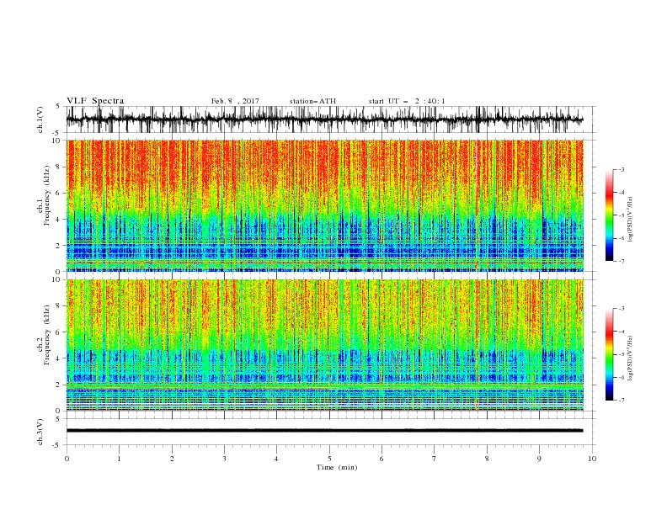This screenshot has width=667, height=515.
Task: Click the ch.1 spectrogram color bar
Action: (x=609, y=215)
